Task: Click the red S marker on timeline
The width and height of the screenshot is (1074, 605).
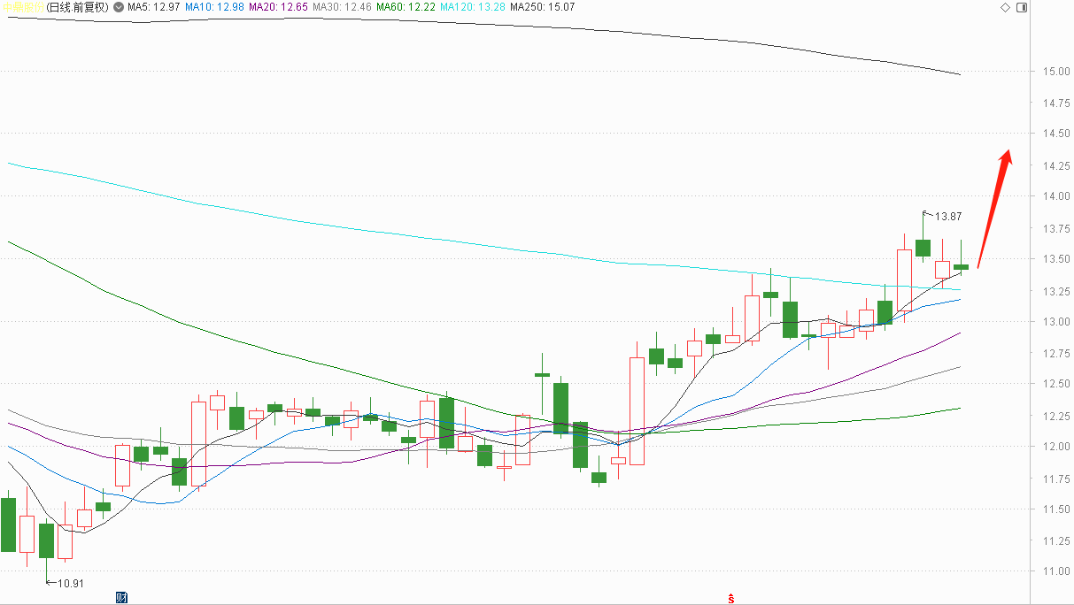Action: [731, 598]
